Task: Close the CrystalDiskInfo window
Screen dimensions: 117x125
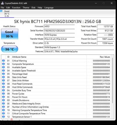Action: (111, 3)
